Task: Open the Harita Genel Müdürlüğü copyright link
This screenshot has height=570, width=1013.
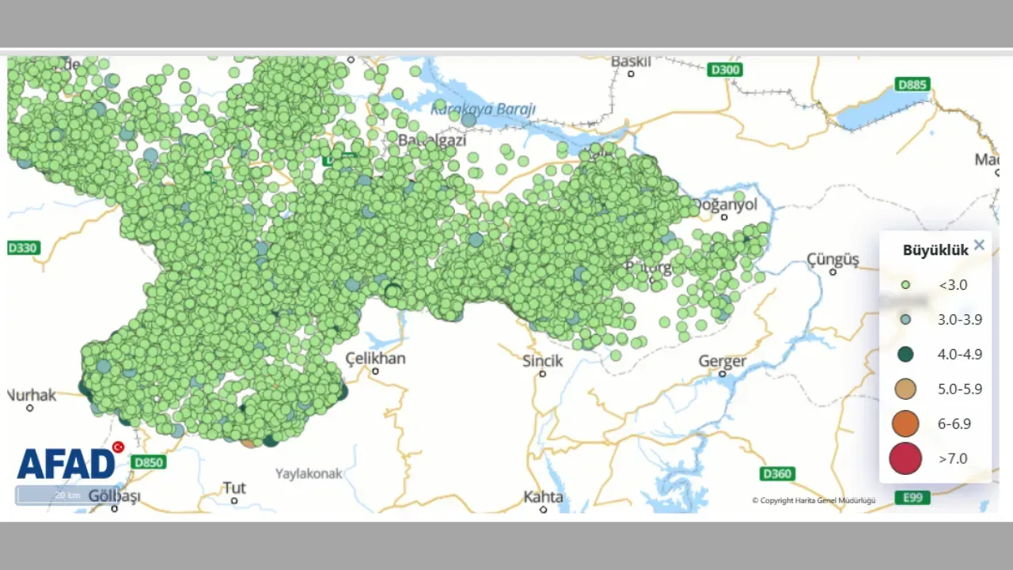Action: click(814, 500)
